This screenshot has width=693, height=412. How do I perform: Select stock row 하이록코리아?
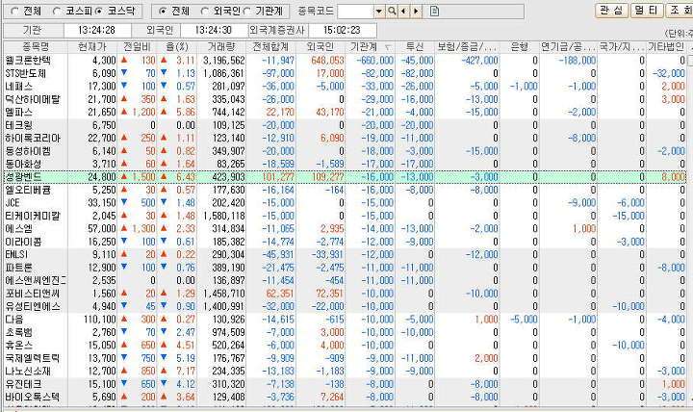(345, 138)
